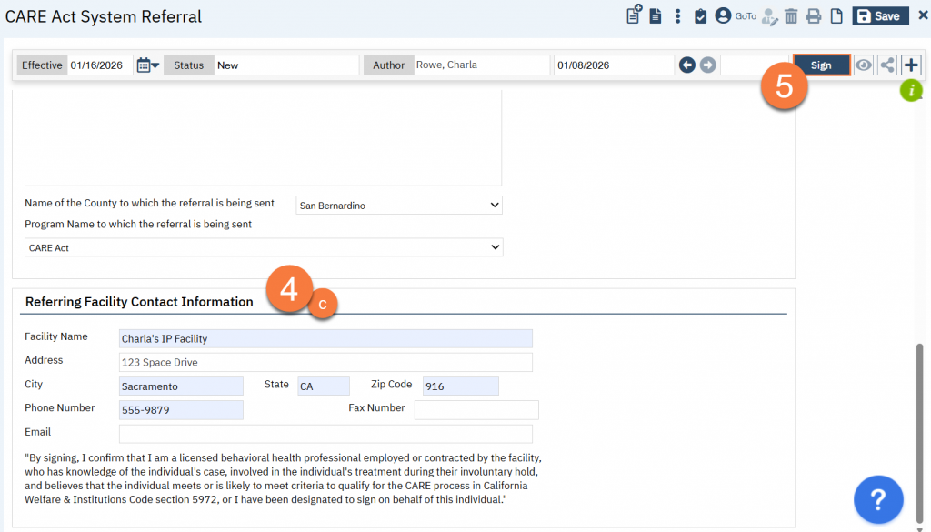Image resolution: width=931 pixels, height=532 pixels.
Task: Click the Sign button
Action: point(821,65)
